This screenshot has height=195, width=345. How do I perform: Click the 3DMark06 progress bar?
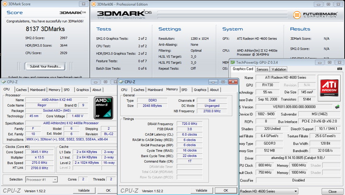click(222, 14)
